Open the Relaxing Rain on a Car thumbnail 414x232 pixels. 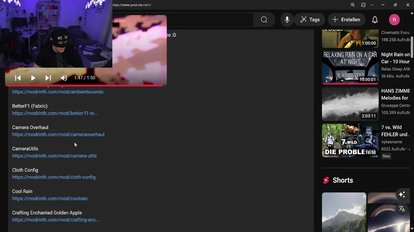point(350,67)
